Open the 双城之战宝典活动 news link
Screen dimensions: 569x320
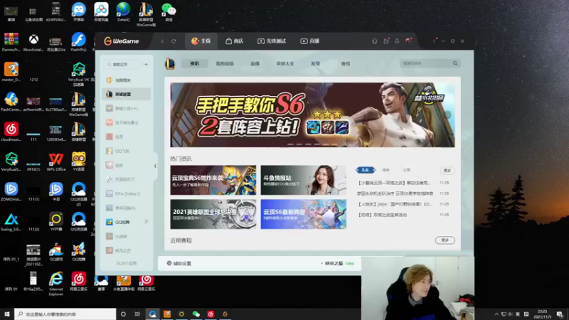pyautogui.click(x=382, y=215)
